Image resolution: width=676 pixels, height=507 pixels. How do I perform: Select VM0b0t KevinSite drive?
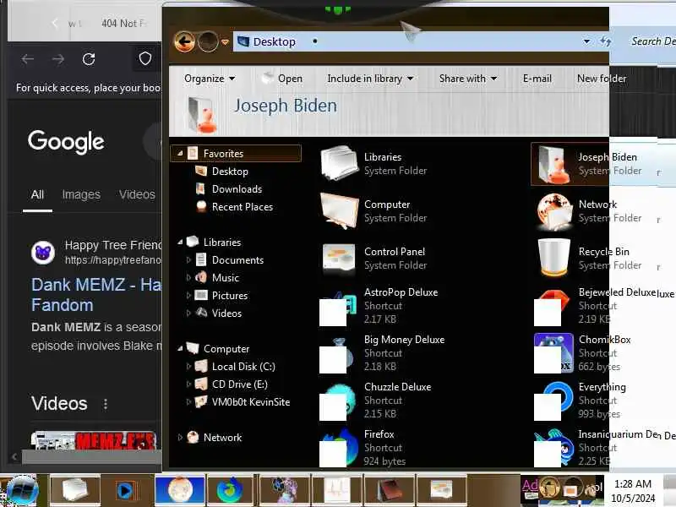point(250,402)
